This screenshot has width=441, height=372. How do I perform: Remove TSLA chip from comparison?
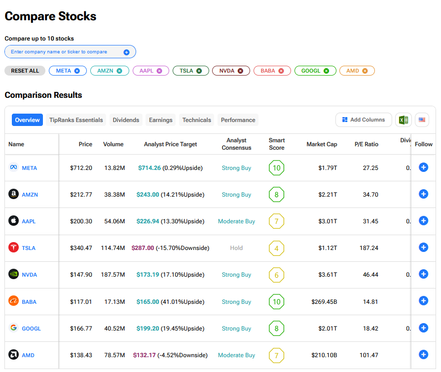tap(199, 71)
